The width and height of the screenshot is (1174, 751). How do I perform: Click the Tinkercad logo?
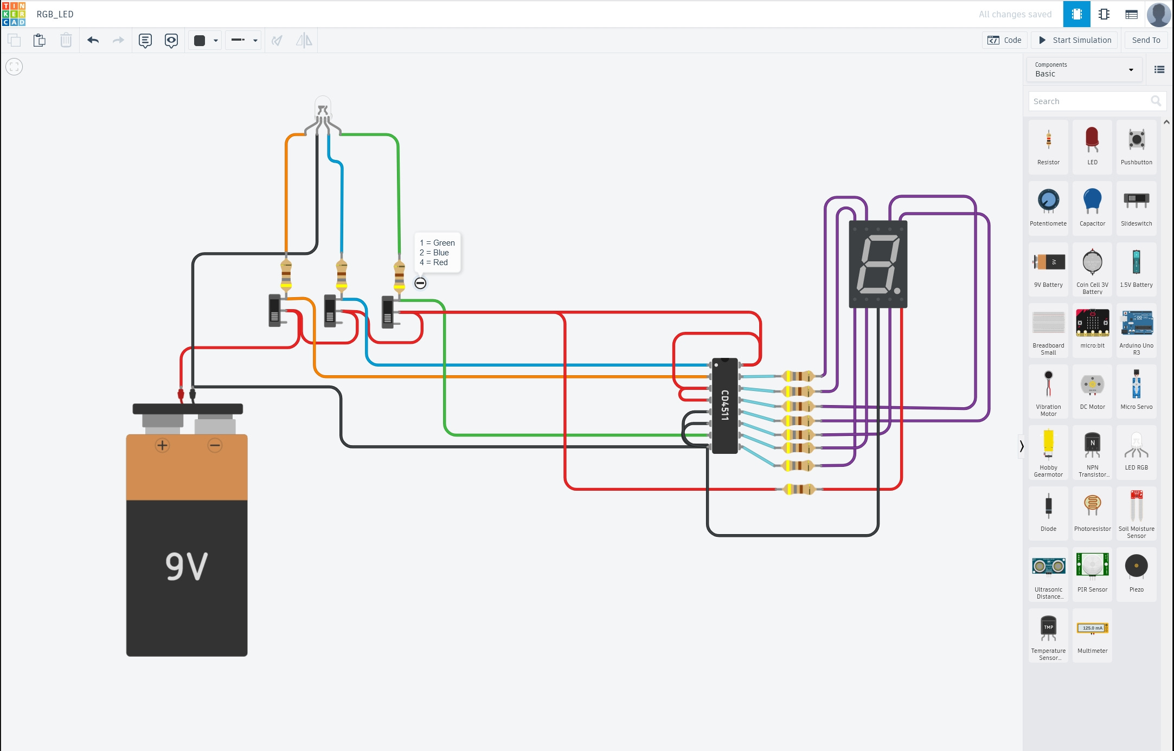click(14, 14)
